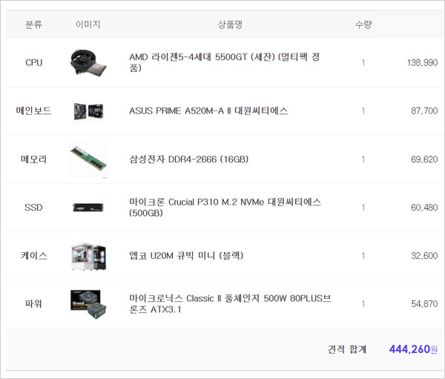This screenshot has width=445, height=379.
Task: Click the 상품명 column header
Action: (230, 24)
